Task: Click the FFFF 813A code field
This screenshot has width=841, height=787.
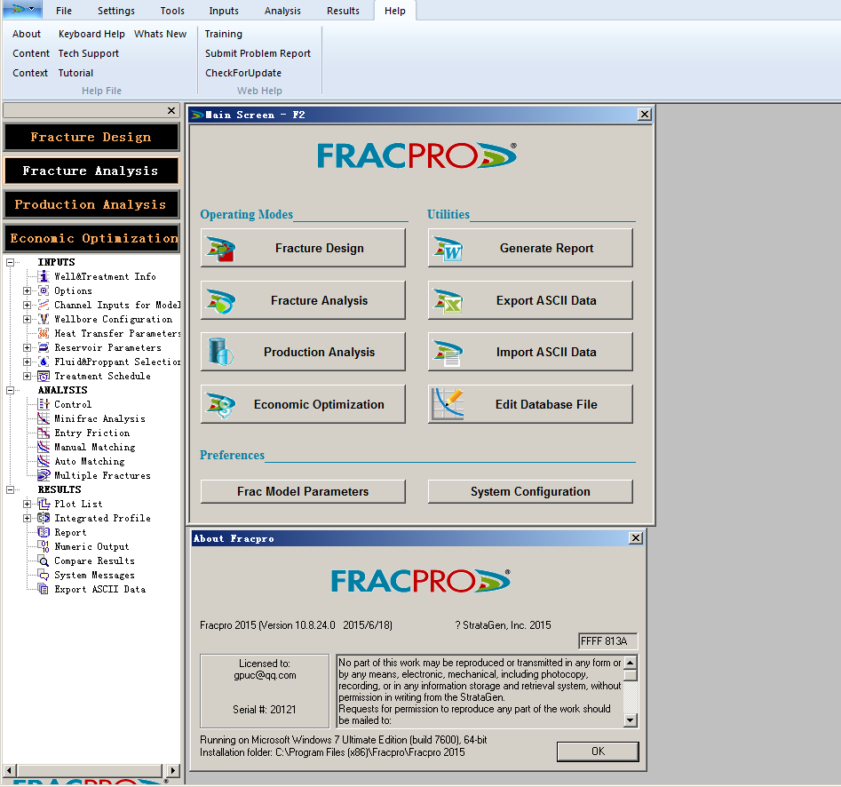Action: (607, 641)
